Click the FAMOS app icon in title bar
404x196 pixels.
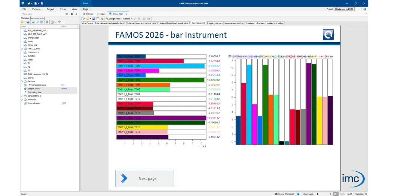[x=23, y=3]
